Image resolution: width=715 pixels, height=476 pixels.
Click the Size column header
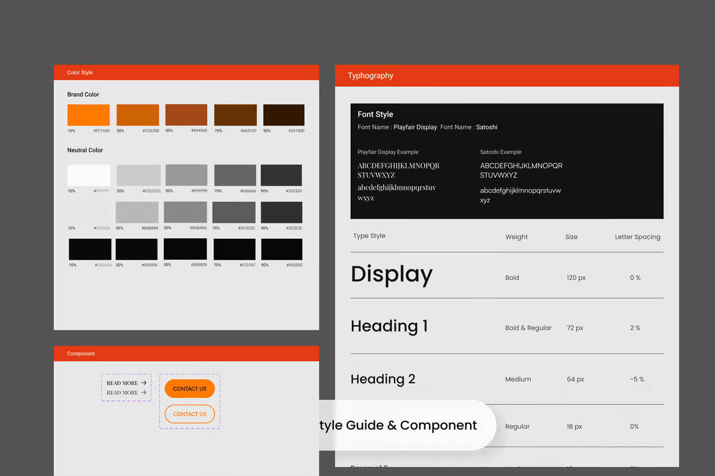[571, 237]
